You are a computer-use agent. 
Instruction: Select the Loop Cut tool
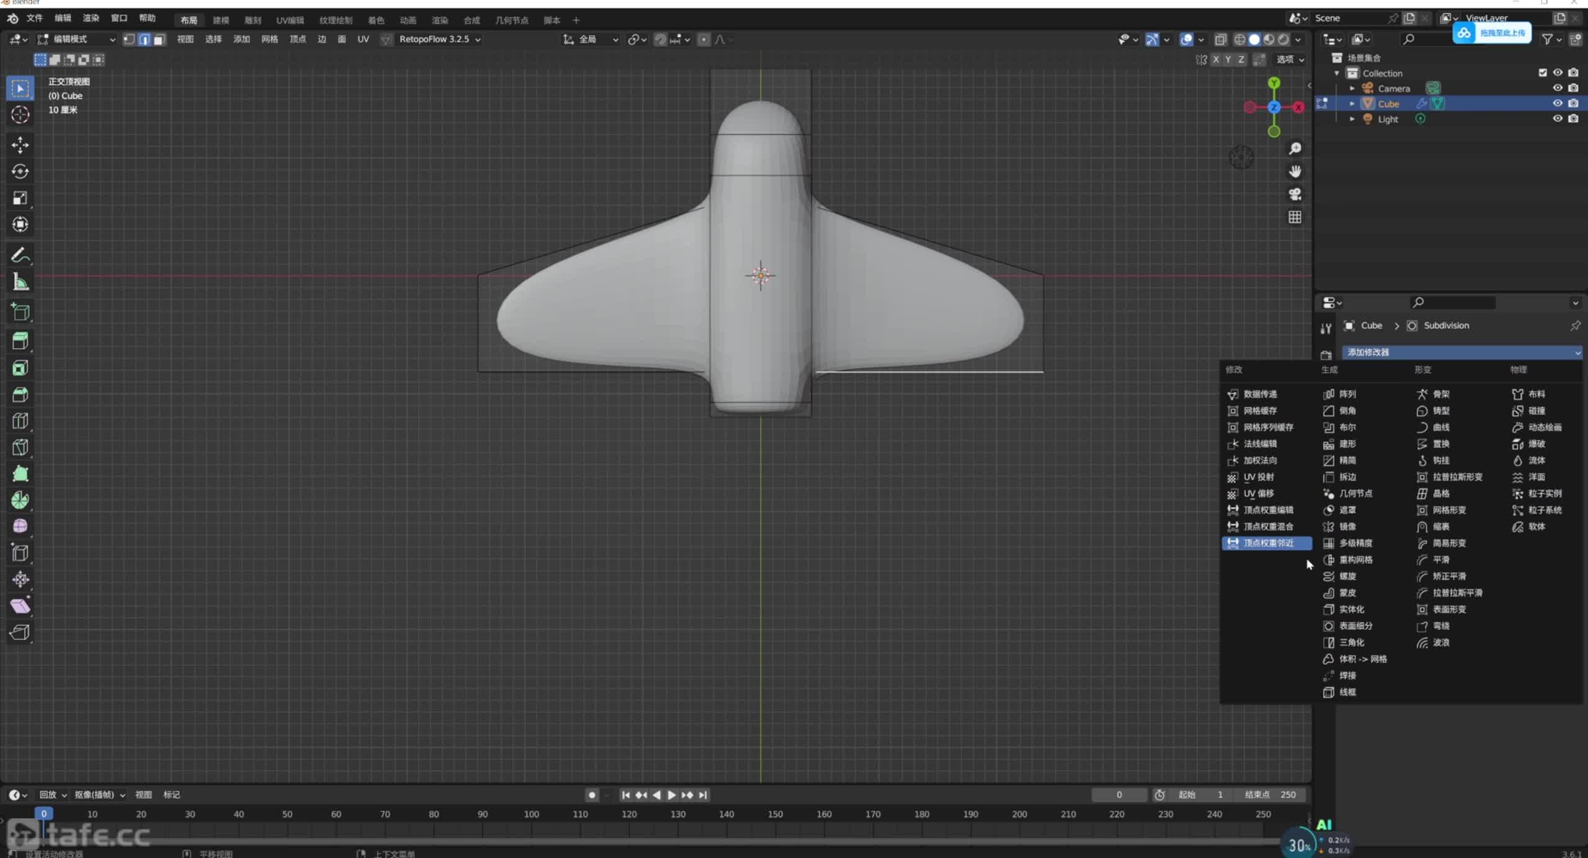(20, 421)
